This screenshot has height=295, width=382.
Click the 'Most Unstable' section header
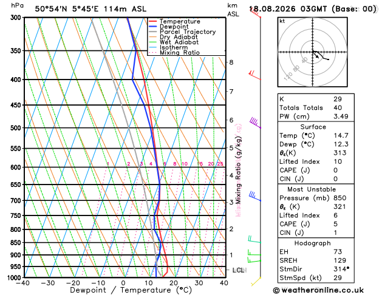312,189
